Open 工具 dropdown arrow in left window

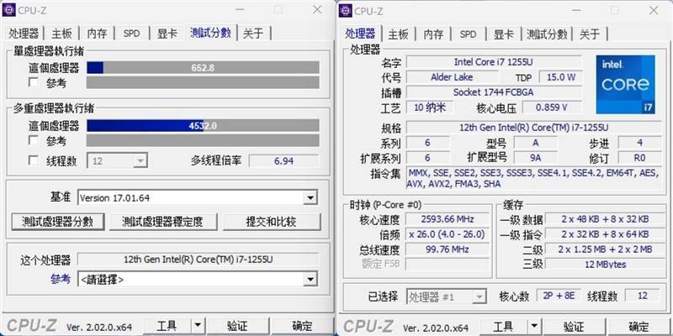(198, 327)
